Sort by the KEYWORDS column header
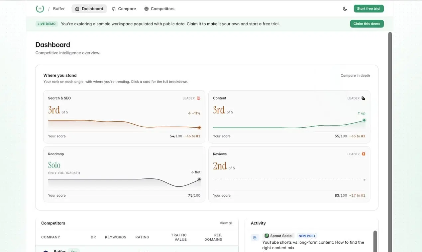This screenshot has width=422, height=252. tap(116, 237)
